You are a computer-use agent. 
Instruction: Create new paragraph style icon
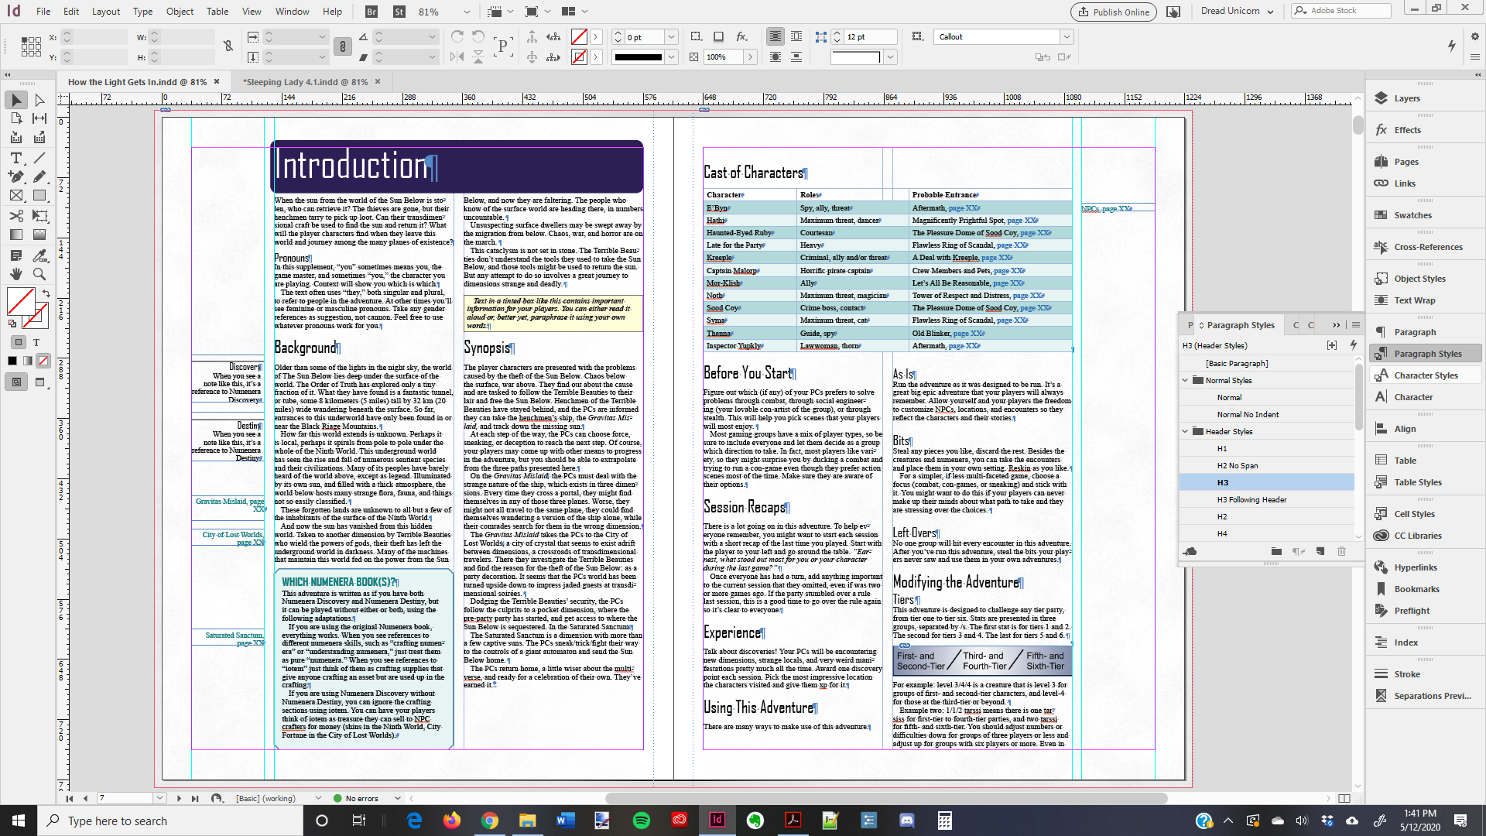pos(1320,551)
